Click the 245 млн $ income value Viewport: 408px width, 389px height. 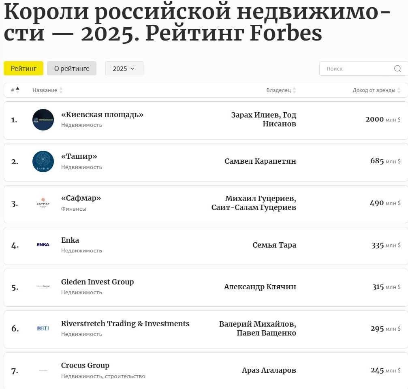tap(386, 370)
